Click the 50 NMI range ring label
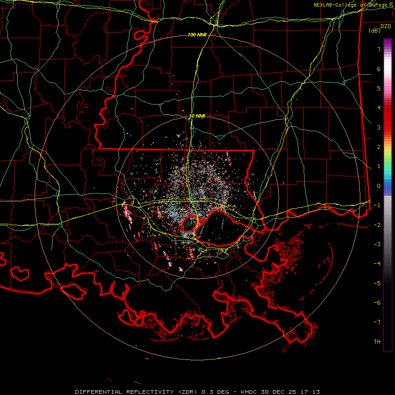The image size is (395, 395). [197, 116]
